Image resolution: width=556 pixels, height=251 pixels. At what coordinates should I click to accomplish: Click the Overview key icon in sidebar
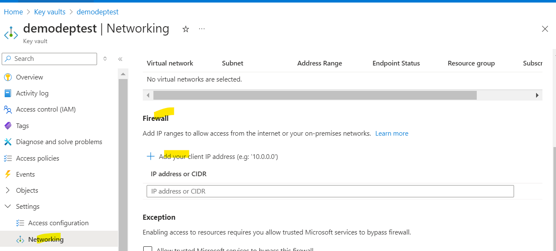pyautogui.click(x=8, y=77)
